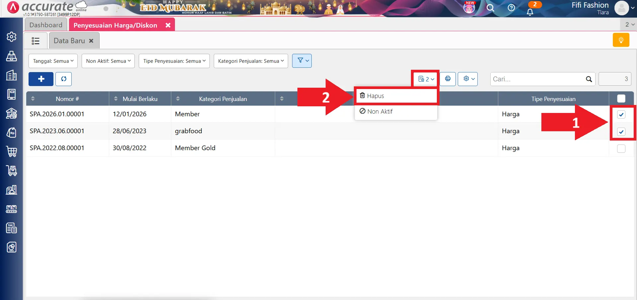
Task: Check the SPA.2022.08.00001 row checkbox
Action: click(x=621, y=149)
